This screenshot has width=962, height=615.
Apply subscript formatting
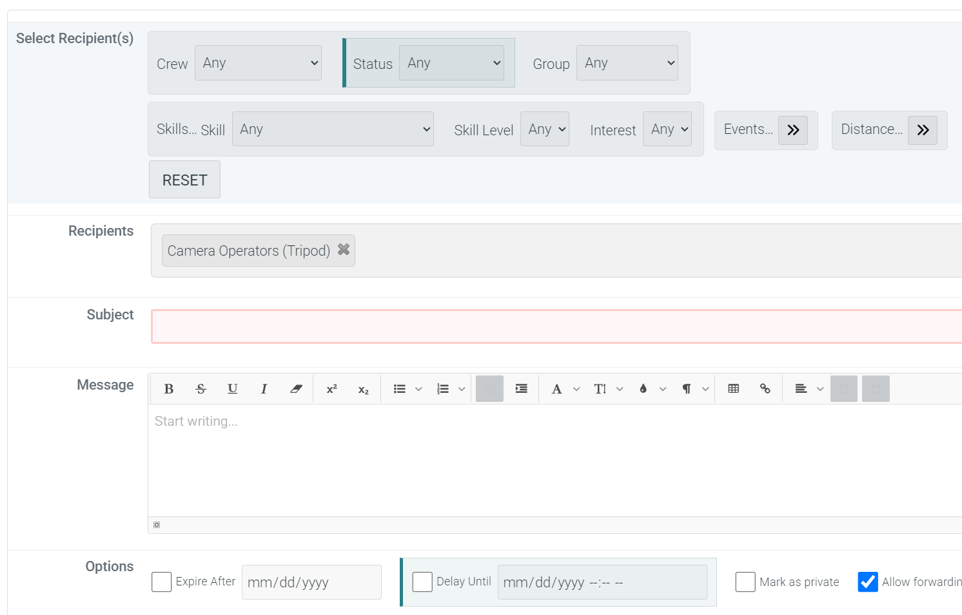click(363, 389)
